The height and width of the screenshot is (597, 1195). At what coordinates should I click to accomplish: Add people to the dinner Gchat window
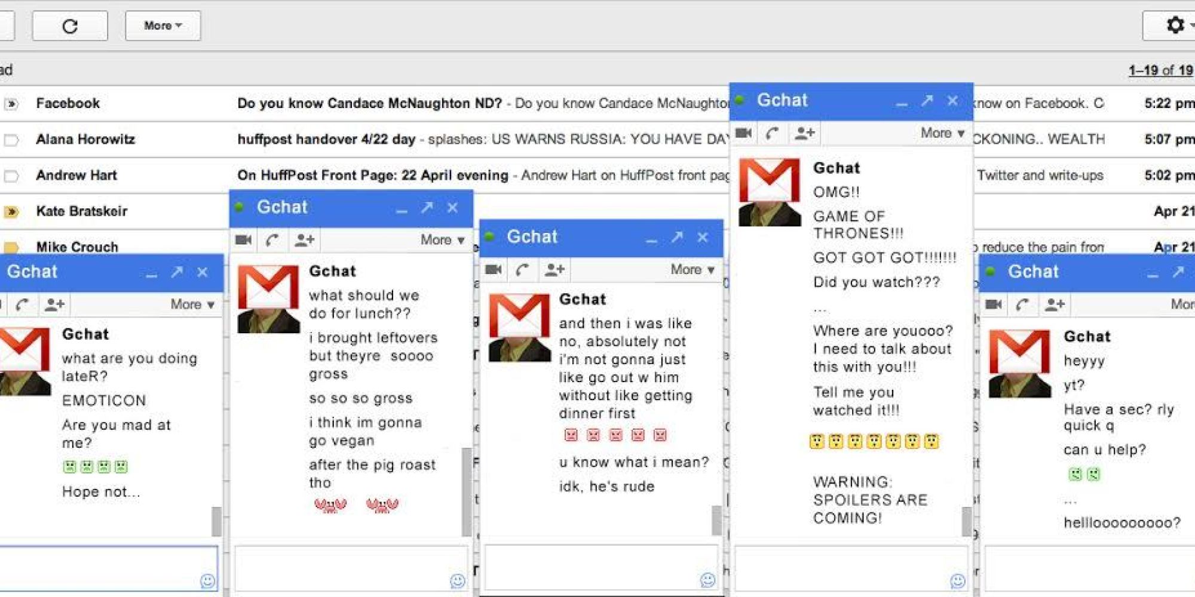(x=554, y=270)
